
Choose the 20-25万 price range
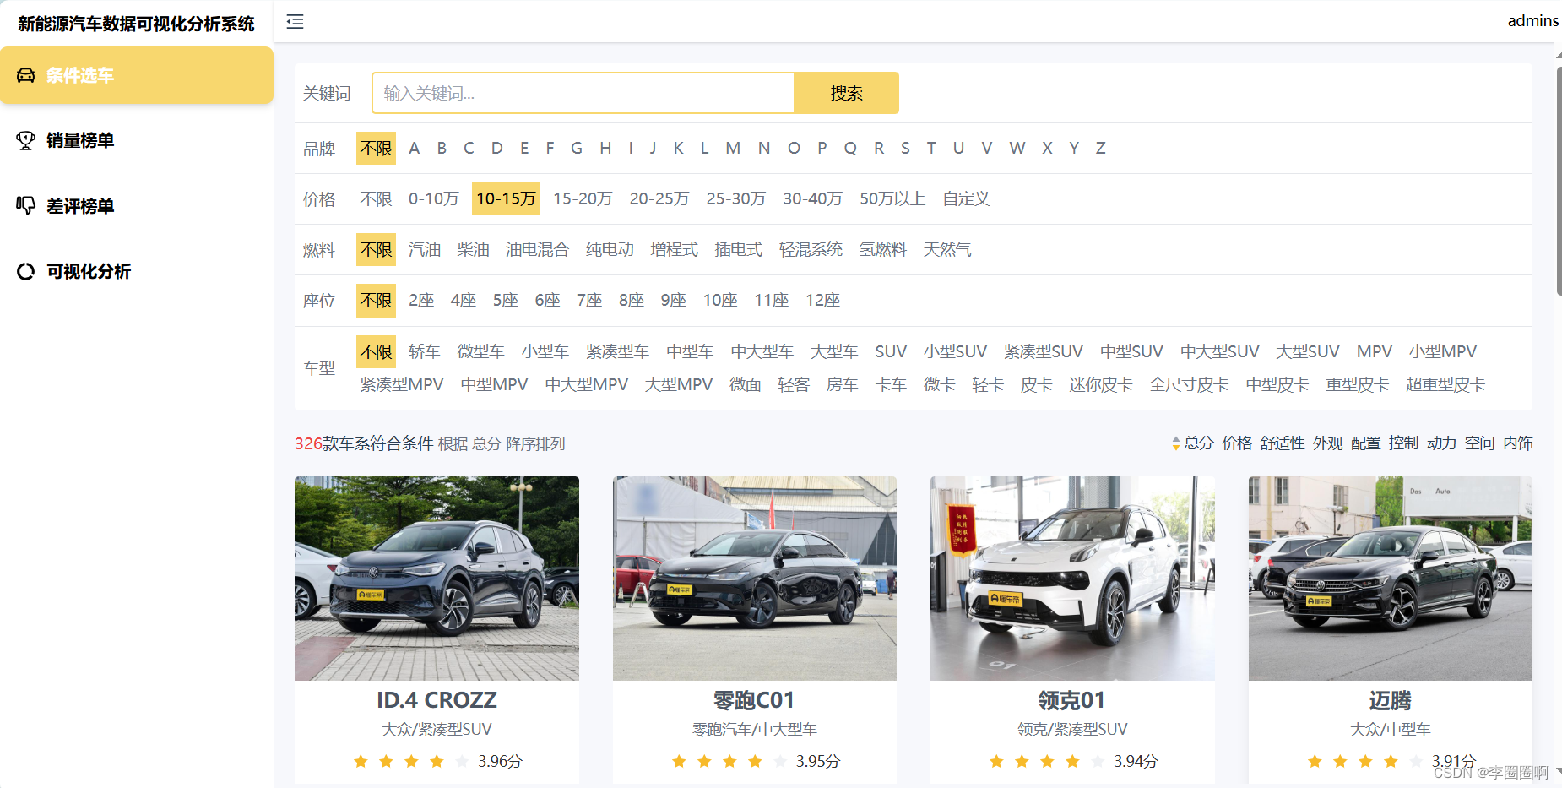pyautogui.click(x=659, y=199)
